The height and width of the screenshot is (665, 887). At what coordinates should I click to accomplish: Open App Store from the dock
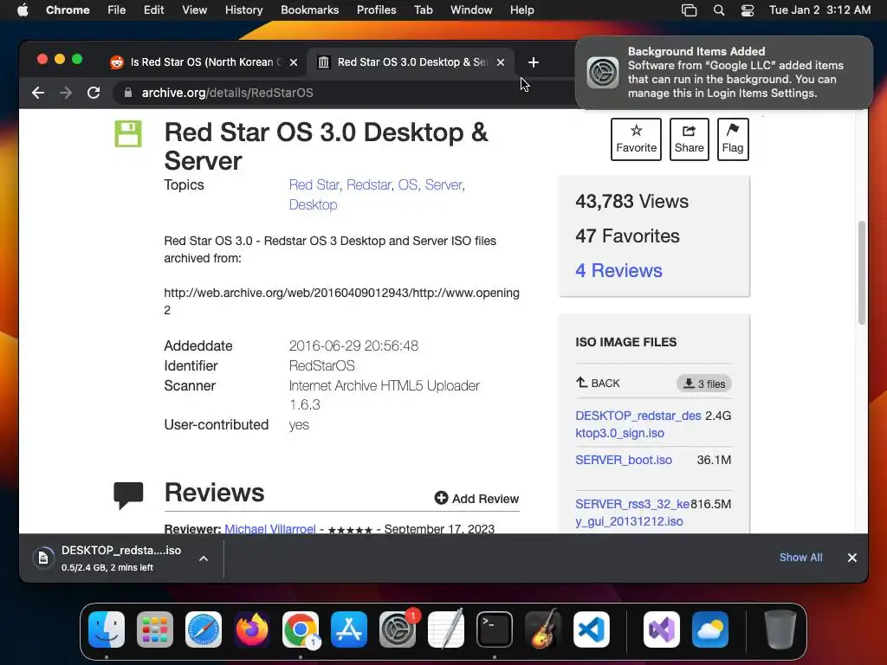pos(349,629)
